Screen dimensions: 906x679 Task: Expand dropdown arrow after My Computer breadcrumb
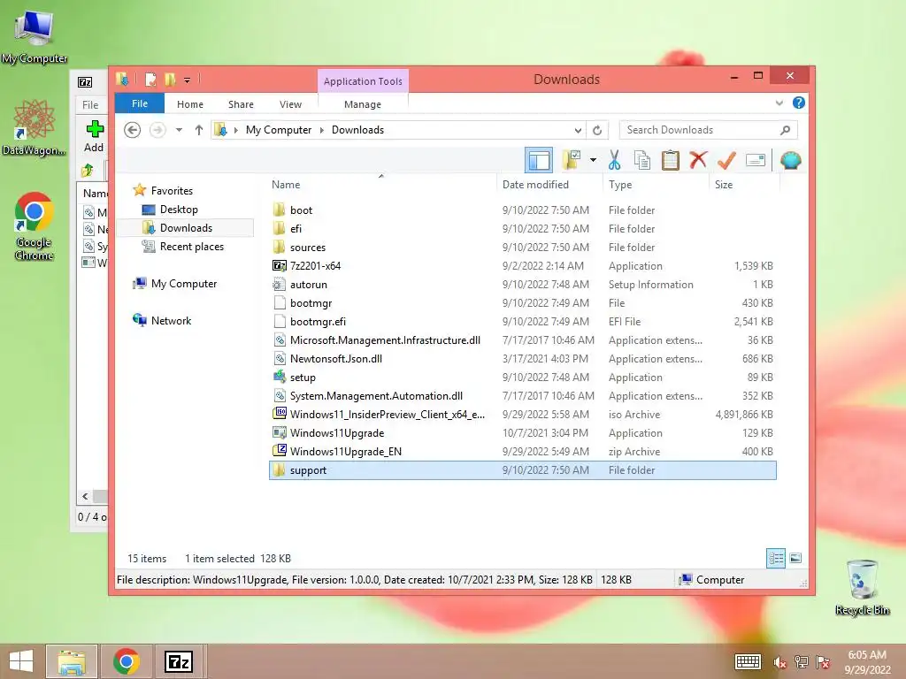[322, 130]
